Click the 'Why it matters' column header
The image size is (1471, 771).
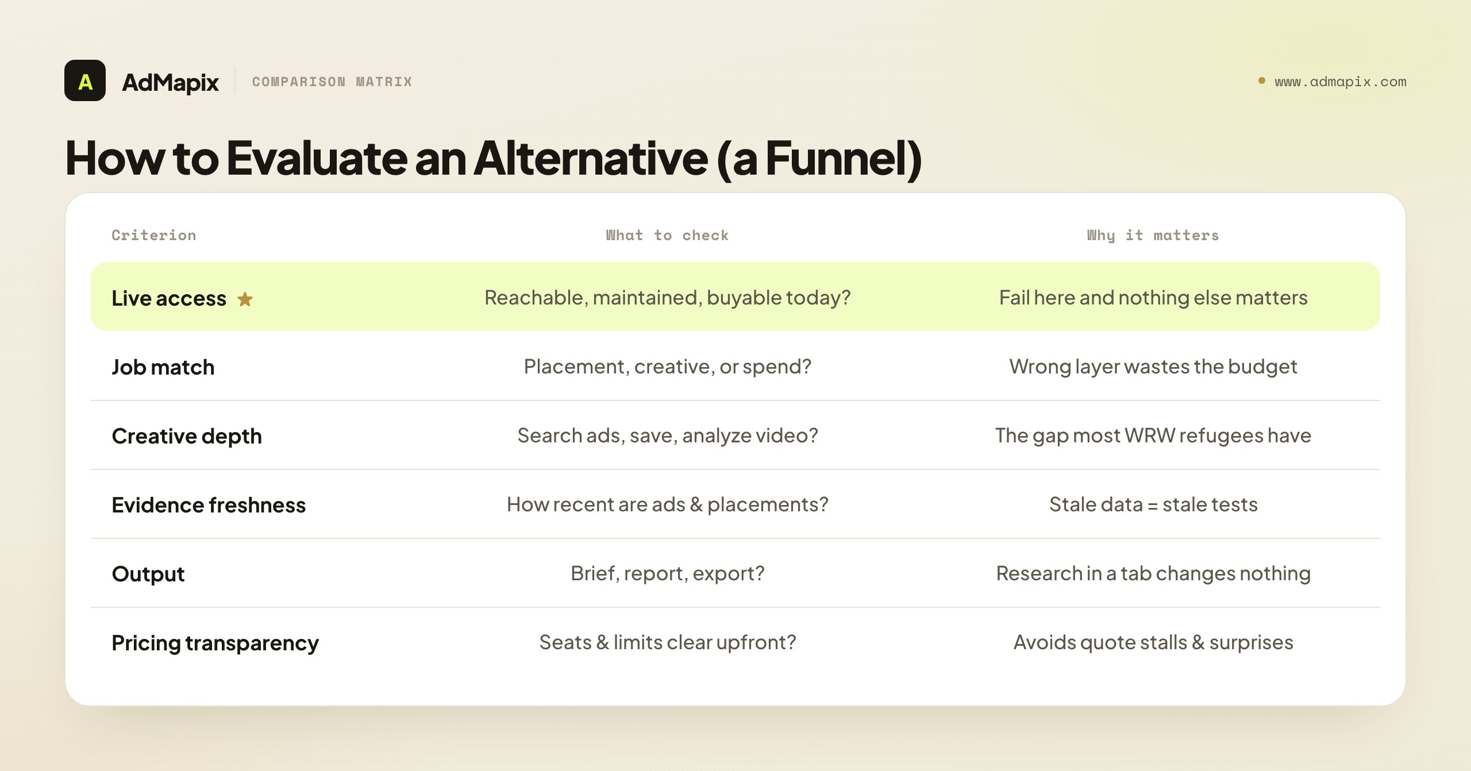1153,235
